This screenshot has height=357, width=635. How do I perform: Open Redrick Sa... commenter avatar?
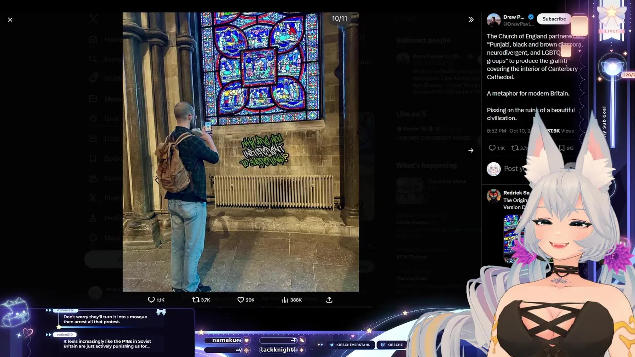[494, 195]
